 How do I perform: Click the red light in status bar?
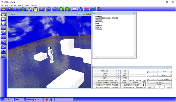(47, 100)
